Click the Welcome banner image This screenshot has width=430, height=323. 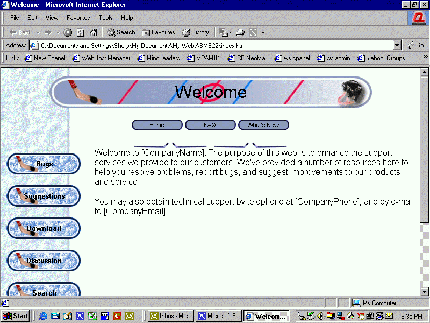(x=211, y=92)
